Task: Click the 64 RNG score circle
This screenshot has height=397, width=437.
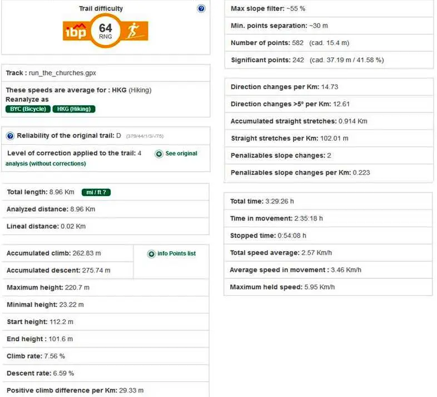Action: pos(106,30)
